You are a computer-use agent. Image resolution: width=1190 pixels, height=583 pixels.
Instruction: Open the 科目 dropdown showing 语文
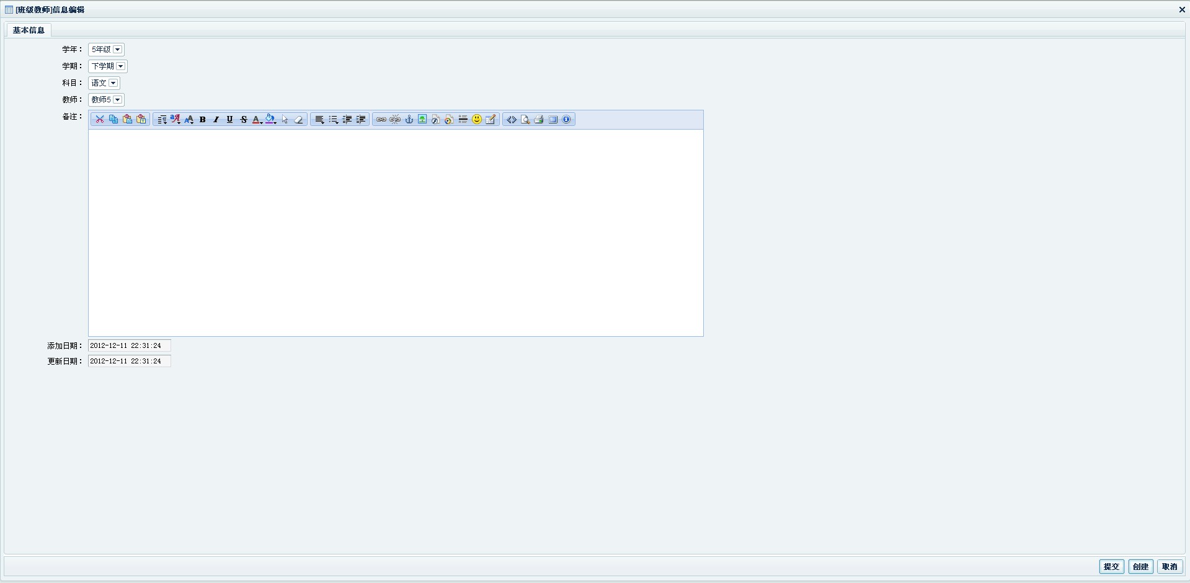tap(104, 83)
